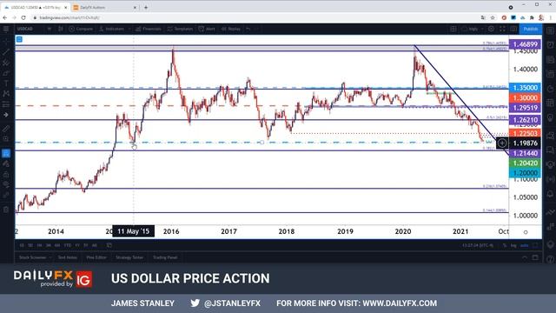The height and width of the screenshot is (313, 556).
Task: Select the trend line drawing tool
Action: pyautogui.click(x=6, y=52)
